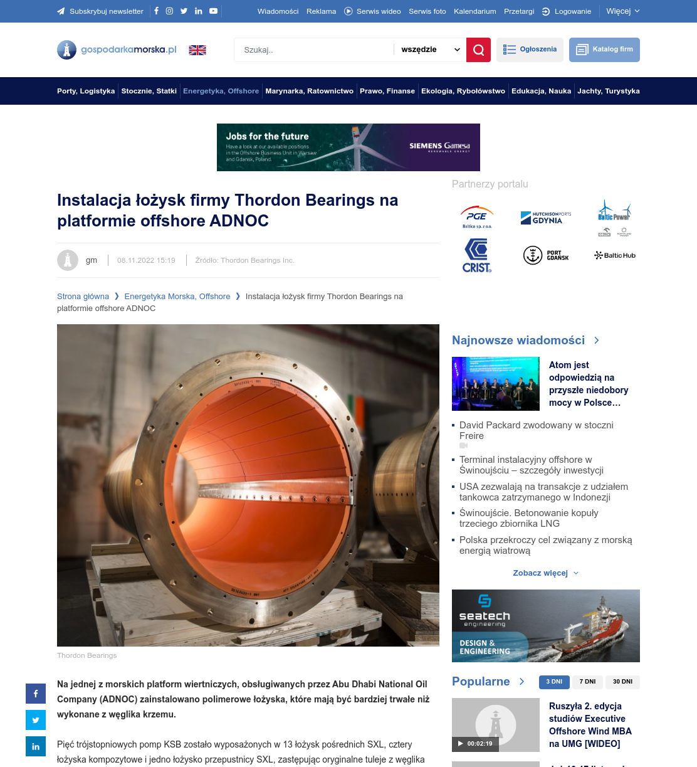Open Serwis wideo link
This screenshot has height=767, width=697.
[372, 11]
